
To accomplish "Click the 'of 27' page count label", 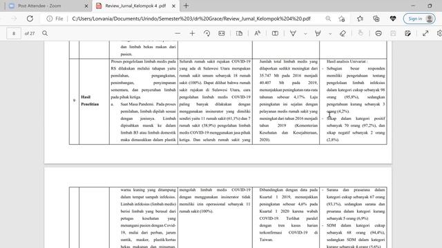I will pos(30,34).
